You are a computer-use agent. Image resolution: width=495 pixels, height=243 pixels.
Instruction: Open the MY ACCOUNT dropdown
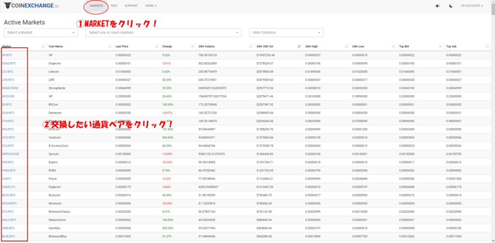(472, 6)
